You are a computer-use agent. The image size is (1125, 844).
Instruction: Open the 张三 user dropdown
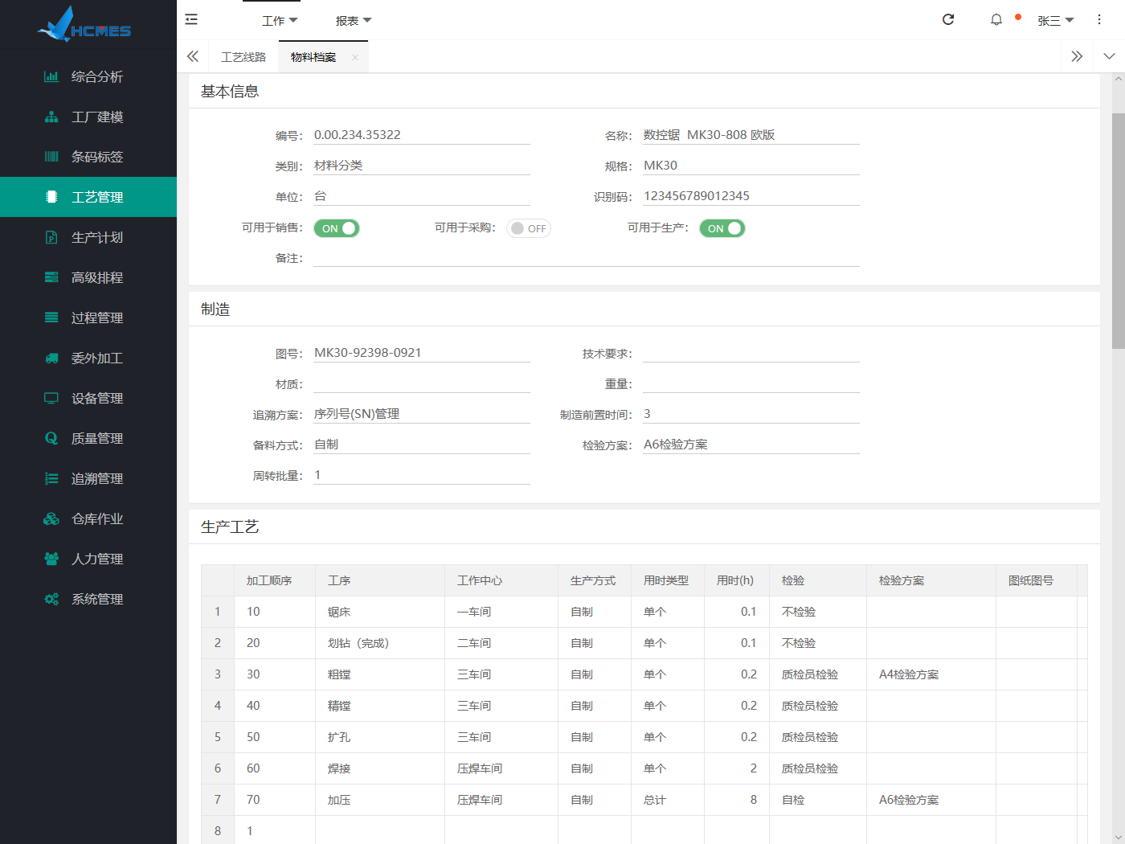coord(1056,20)
